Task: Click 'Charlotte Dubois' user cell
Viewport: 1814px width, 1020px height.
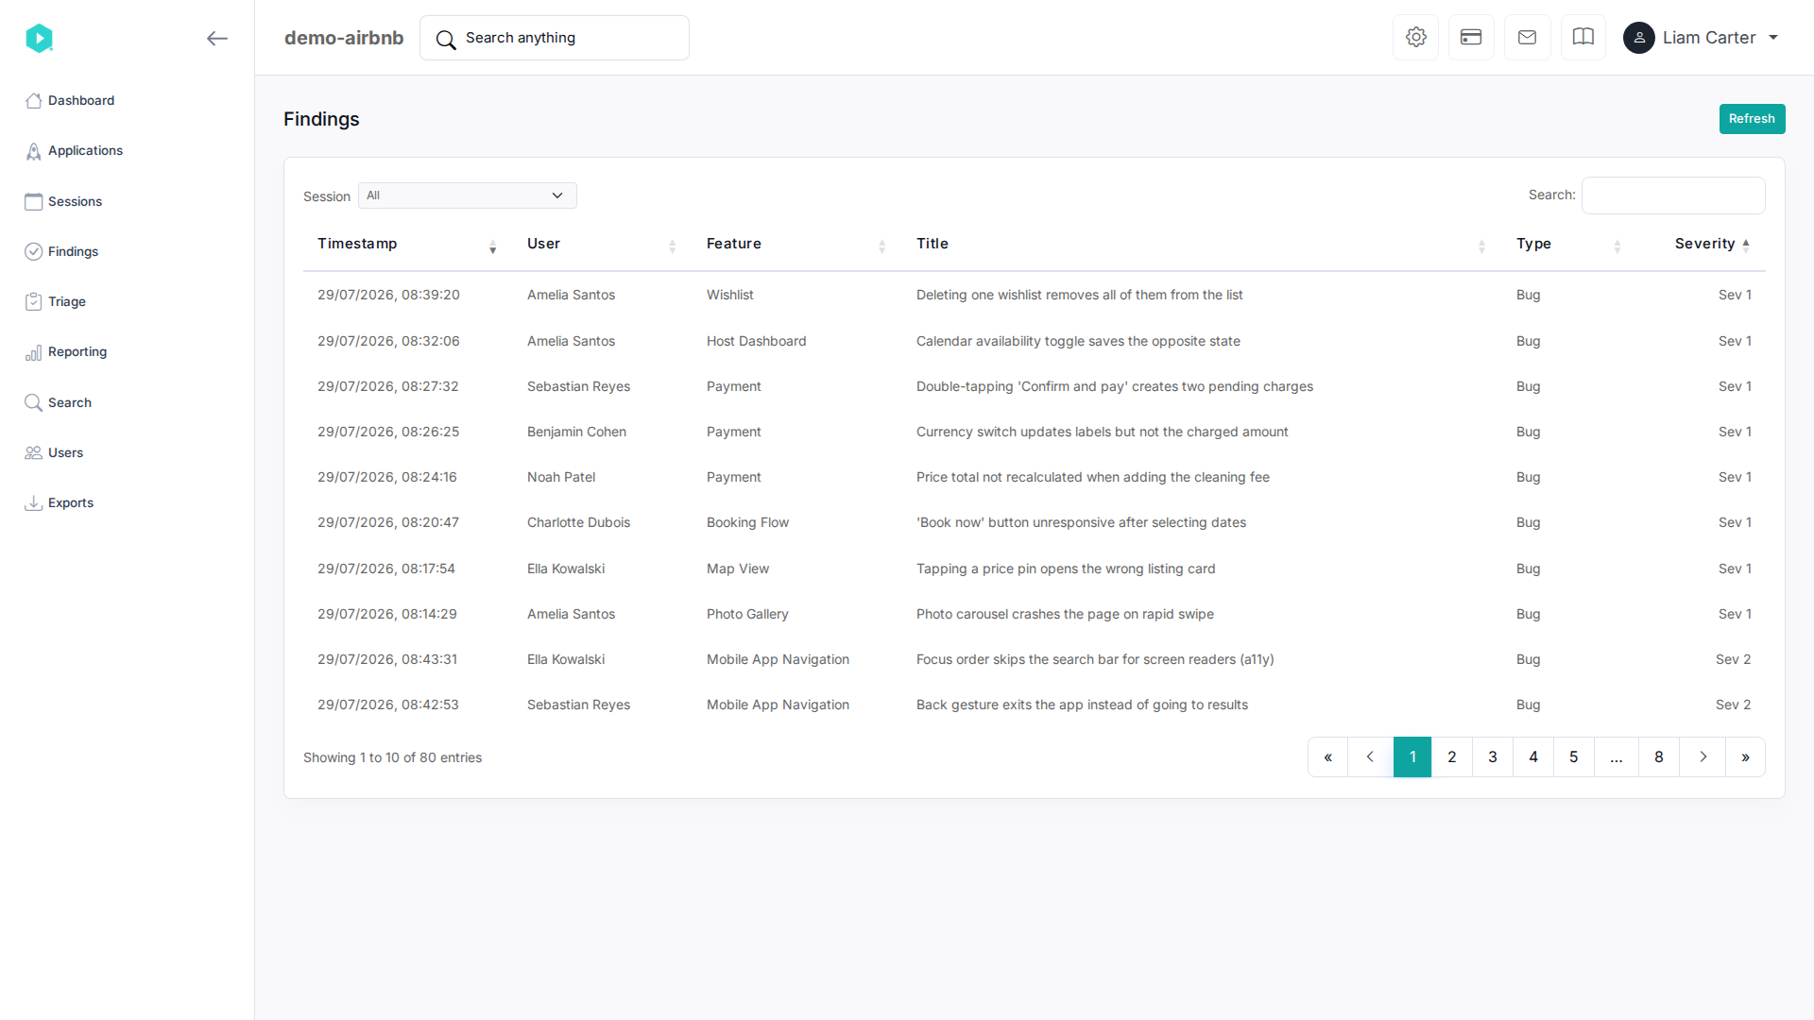Action: pyautogui.click(x=578, y=522)
